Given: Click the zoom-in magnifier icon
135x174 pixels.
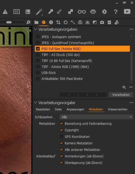Looking at the screenshot, I should point(28,22).
